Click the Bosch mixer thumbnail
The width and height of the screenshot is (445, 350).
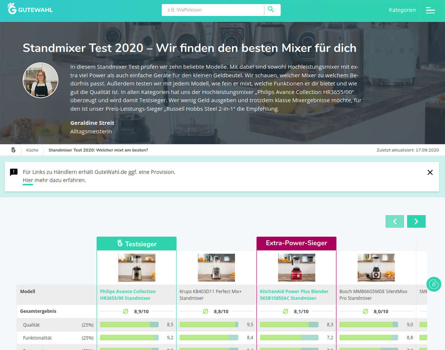[376, 268]
